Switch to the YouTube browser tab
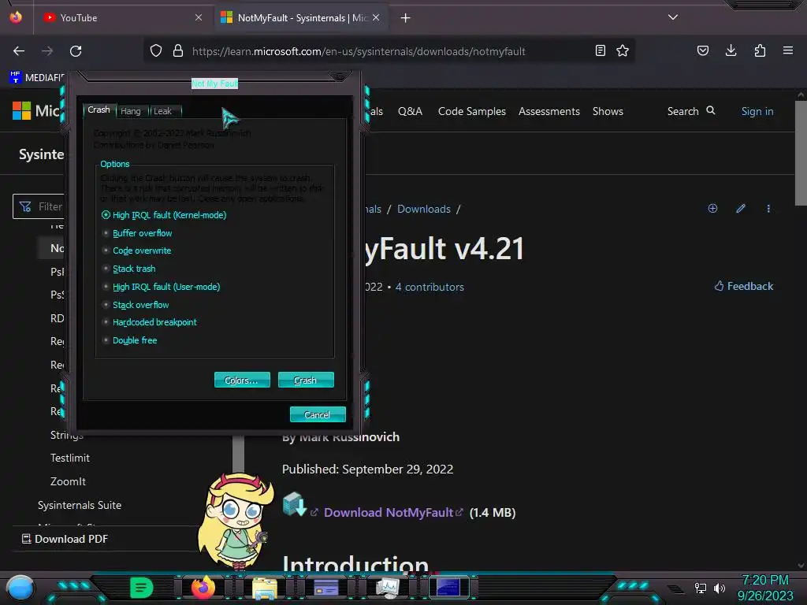The height and width of the screenshot is (605, 807). pos(122,17)
